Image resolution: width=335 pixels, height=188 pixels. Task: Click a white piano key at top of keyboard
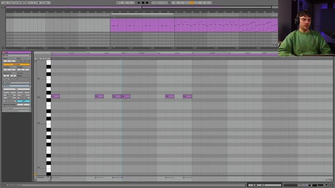[x=49, y=63]
